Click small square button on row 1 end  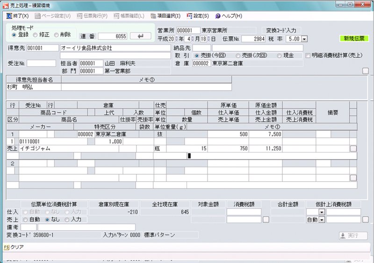tap(353, 149)
